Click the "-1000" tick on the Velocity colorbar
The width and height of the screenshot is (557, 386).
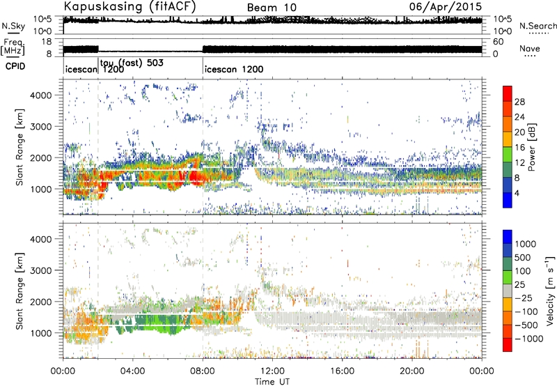pyautogui.click(x=529, y=339)
